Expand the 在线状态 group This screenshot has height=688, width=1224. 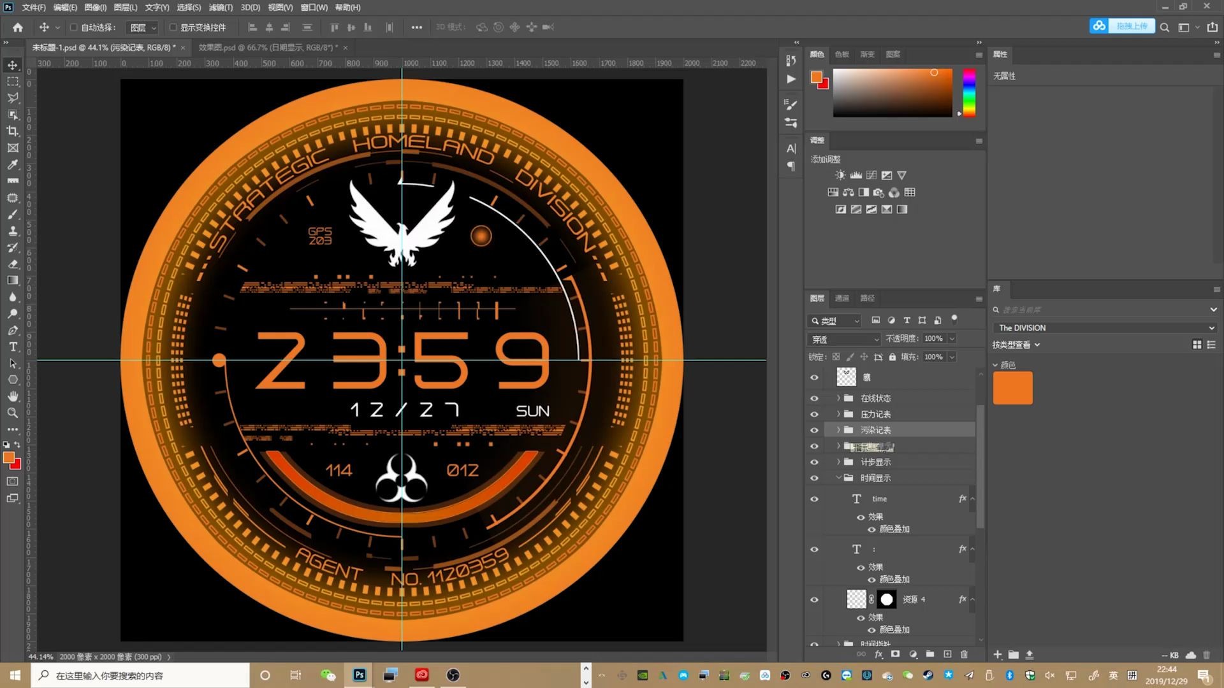838,398
